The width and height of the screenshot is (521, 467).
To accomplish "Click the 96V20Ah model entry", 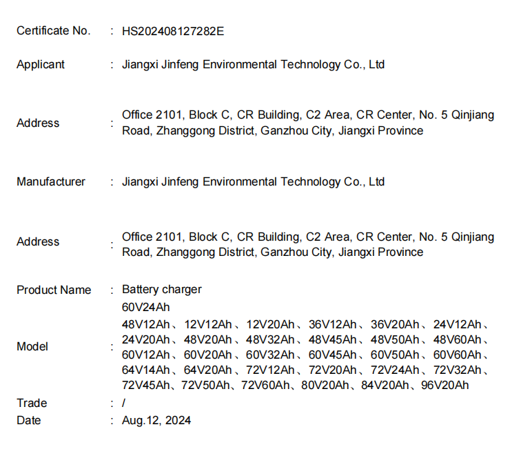I will point(445,386).
